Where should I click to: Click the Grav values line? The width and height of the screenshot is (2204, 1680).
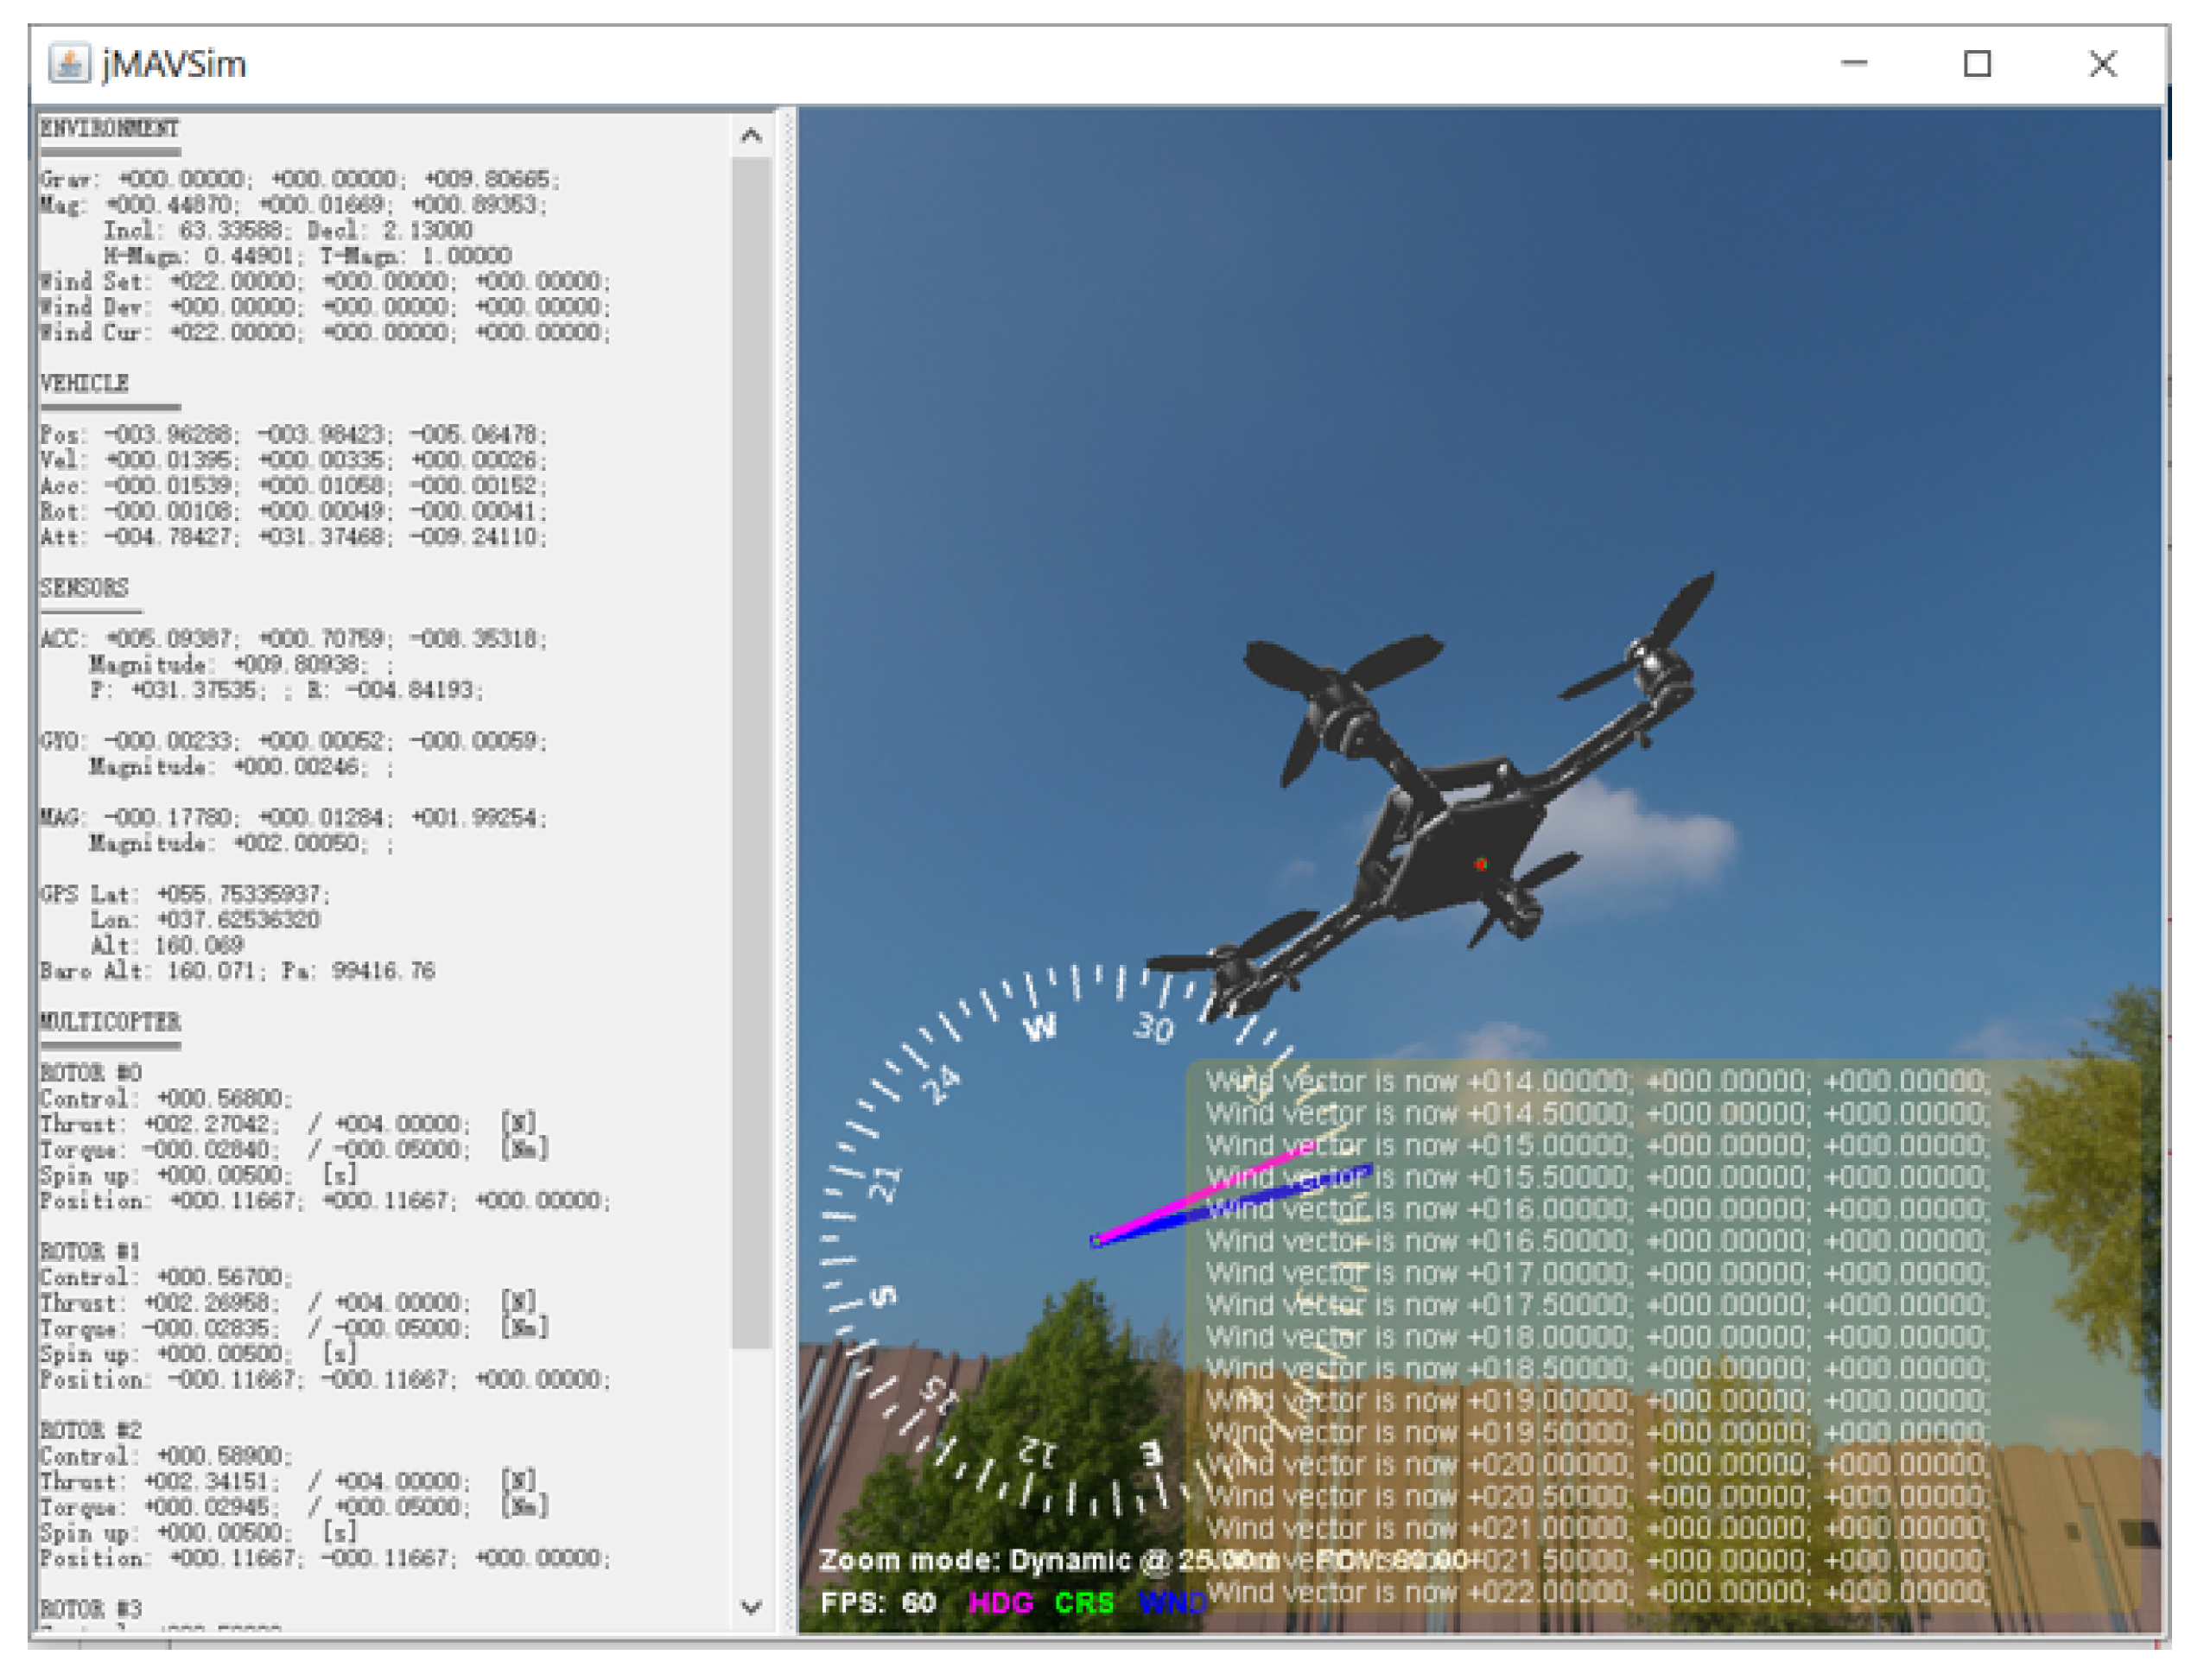point(300,179)
